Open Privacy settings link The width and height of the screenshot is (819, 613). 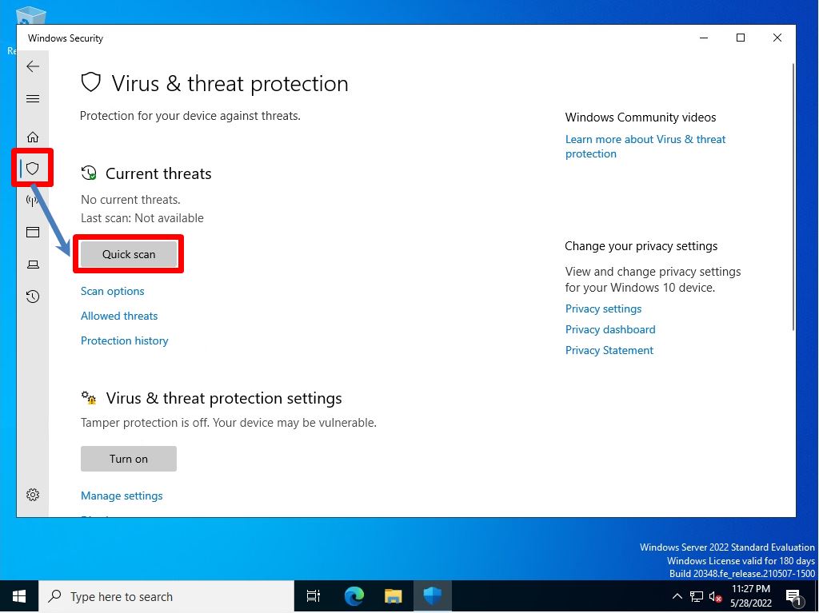point(603,308)
